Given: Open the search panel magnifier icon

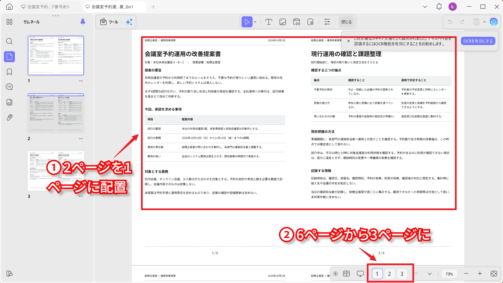Looking at the screenshot, I should tap(9, 41).
